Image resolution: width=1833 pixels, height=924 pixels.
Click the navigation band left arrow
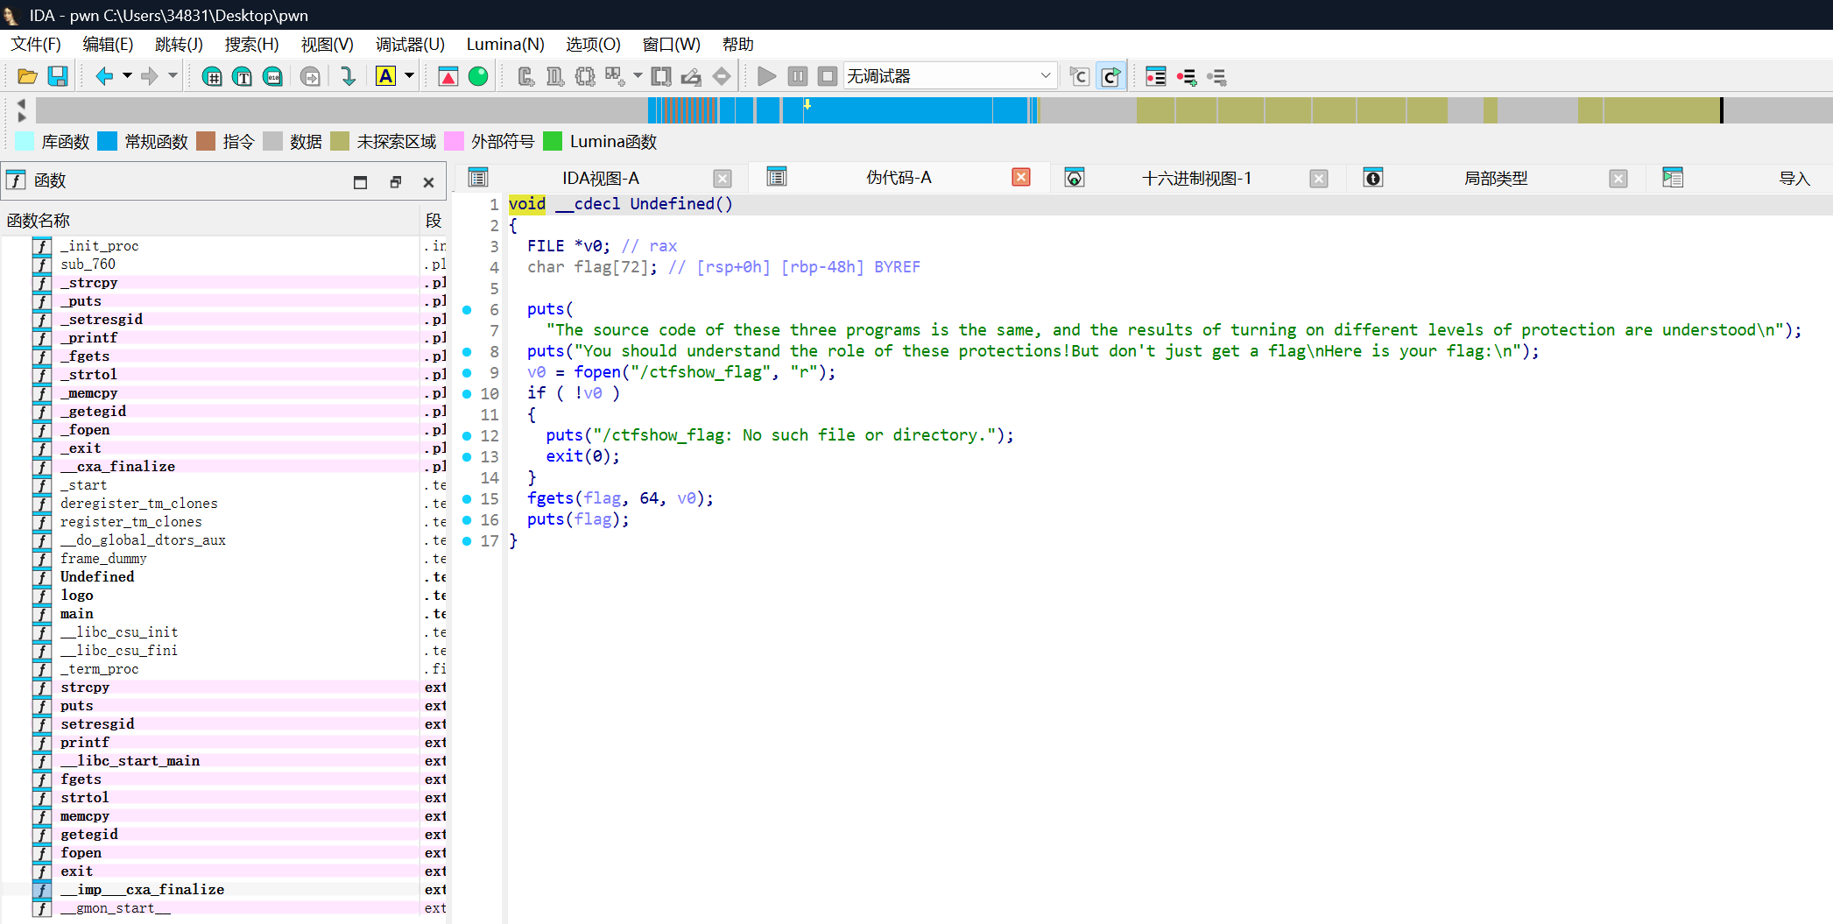coord(22,103)
